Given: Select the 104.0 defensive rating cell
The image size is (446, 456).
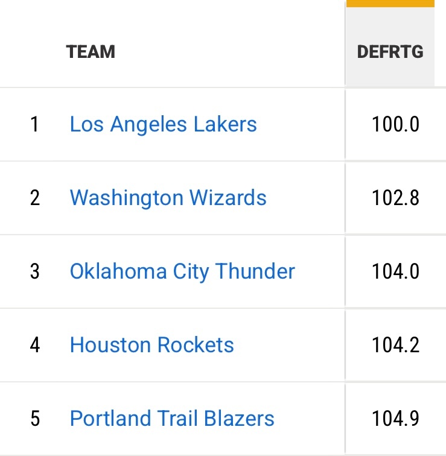Looking at the screenshot, I should 395,272.
